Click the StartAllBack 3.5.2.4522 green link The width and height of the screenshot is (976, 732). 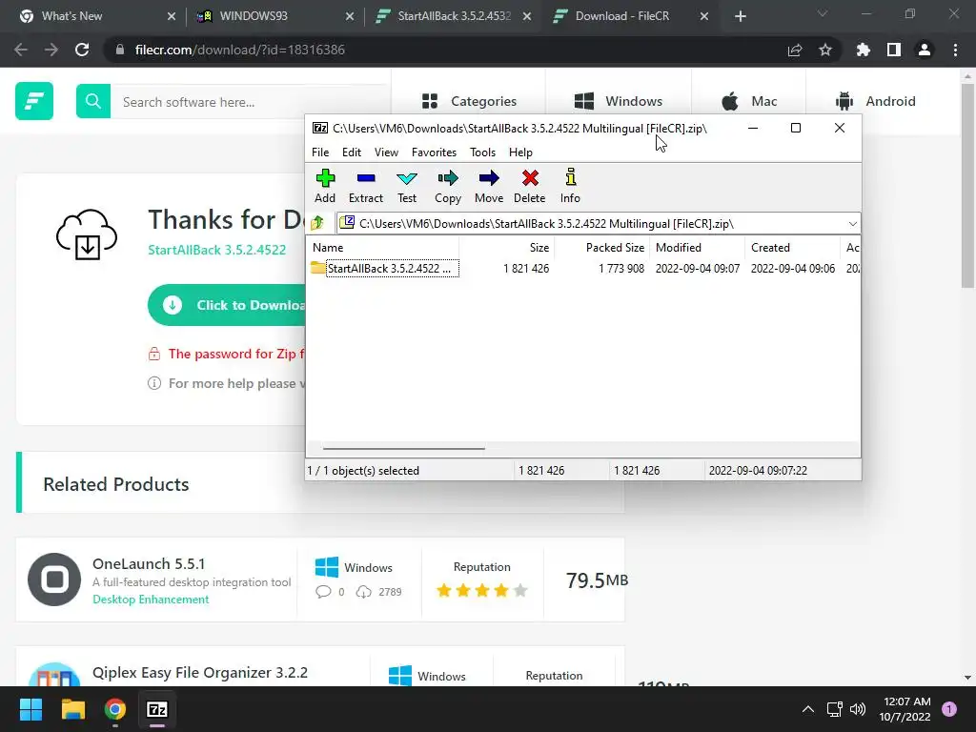point(216,251)
